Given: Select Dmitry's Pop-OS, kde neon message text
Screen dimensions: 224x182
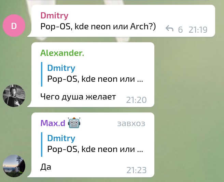Looking at the screenshot, I should click(x=98, y=27).
